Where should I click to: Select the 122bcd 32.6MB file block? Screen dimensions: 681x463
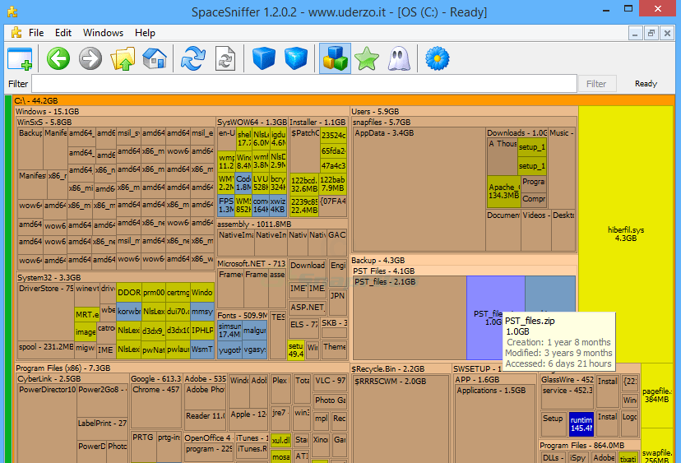(304, 184)
